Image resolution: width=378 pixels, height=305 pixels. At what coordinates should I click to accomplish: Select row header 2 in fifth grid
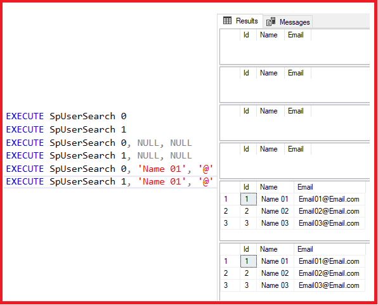(x=230, y=211)
